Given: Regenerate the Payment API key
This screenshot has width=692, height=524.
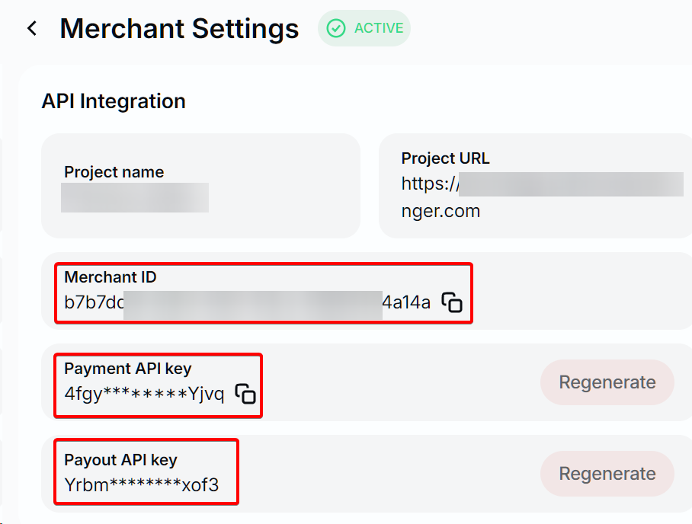Looking at the screenshot, I should [x=607, y=382].
